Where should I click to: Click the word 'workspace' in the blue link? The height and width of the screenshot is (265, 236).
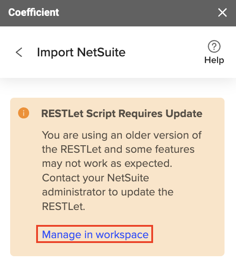[x=122, y=235]
